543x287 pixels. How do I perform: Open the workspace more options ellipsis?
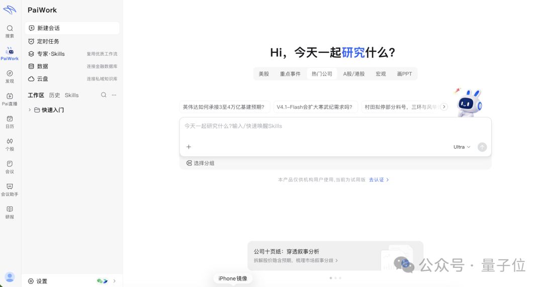[x=114, y=95]
